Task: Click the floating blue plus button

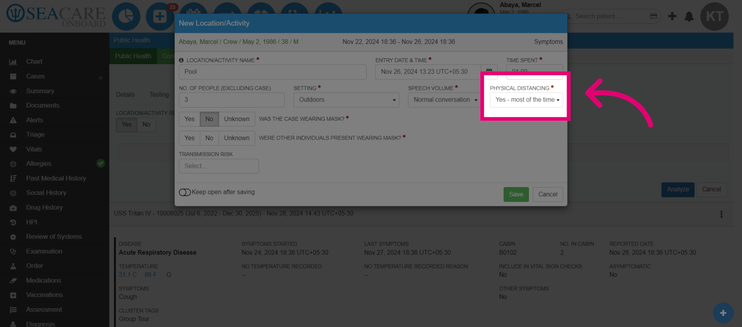Action: point(723,313)
